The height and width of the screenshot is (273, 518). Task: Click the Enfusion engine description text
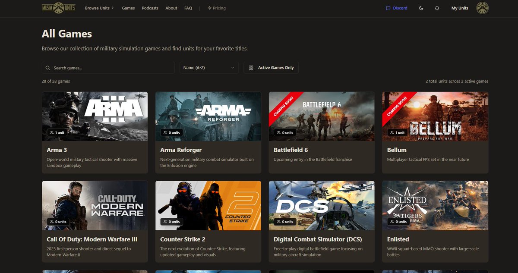click(x=207, y=162)
